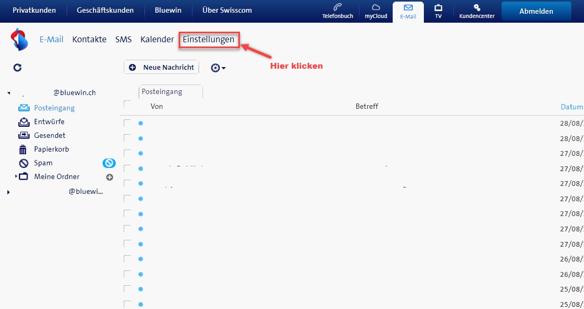This screenshot has width=584, height=309.
Task: Tick the third message row checkbox
Action: (x=127, y=153)
